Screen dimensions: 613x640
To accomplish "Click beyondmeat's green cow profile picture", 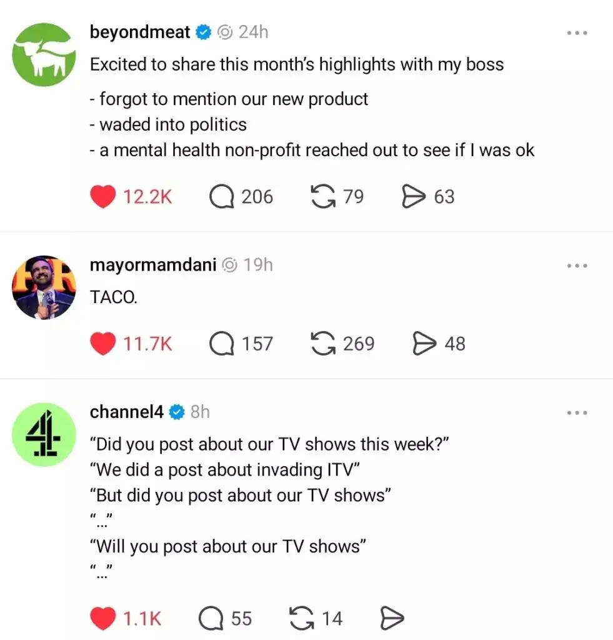I will (44, 54).
